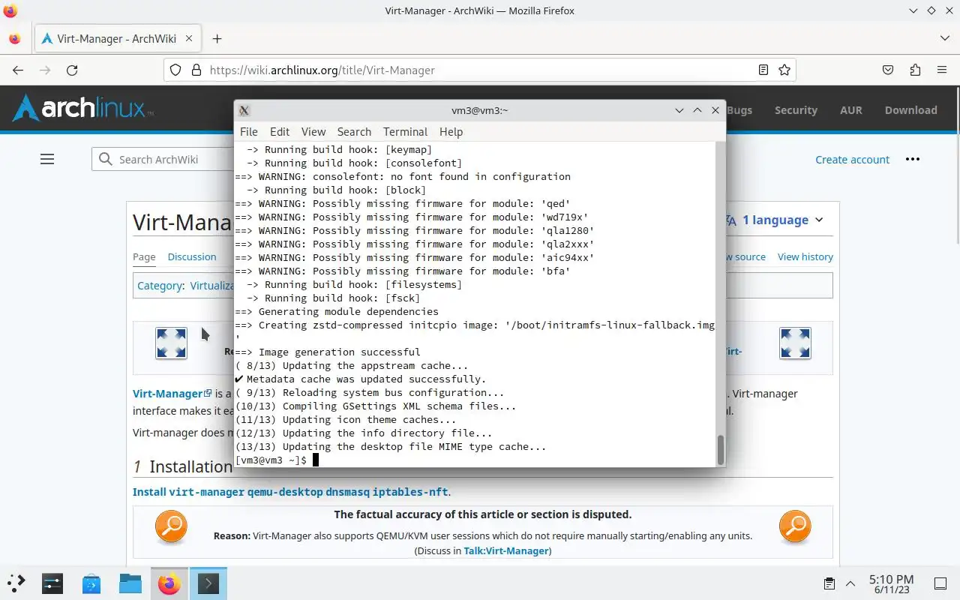Open ArchWiki more options ellipsis
Image resolution: width=960 pixels, height=600 pixels.
(x=913, y=159)
